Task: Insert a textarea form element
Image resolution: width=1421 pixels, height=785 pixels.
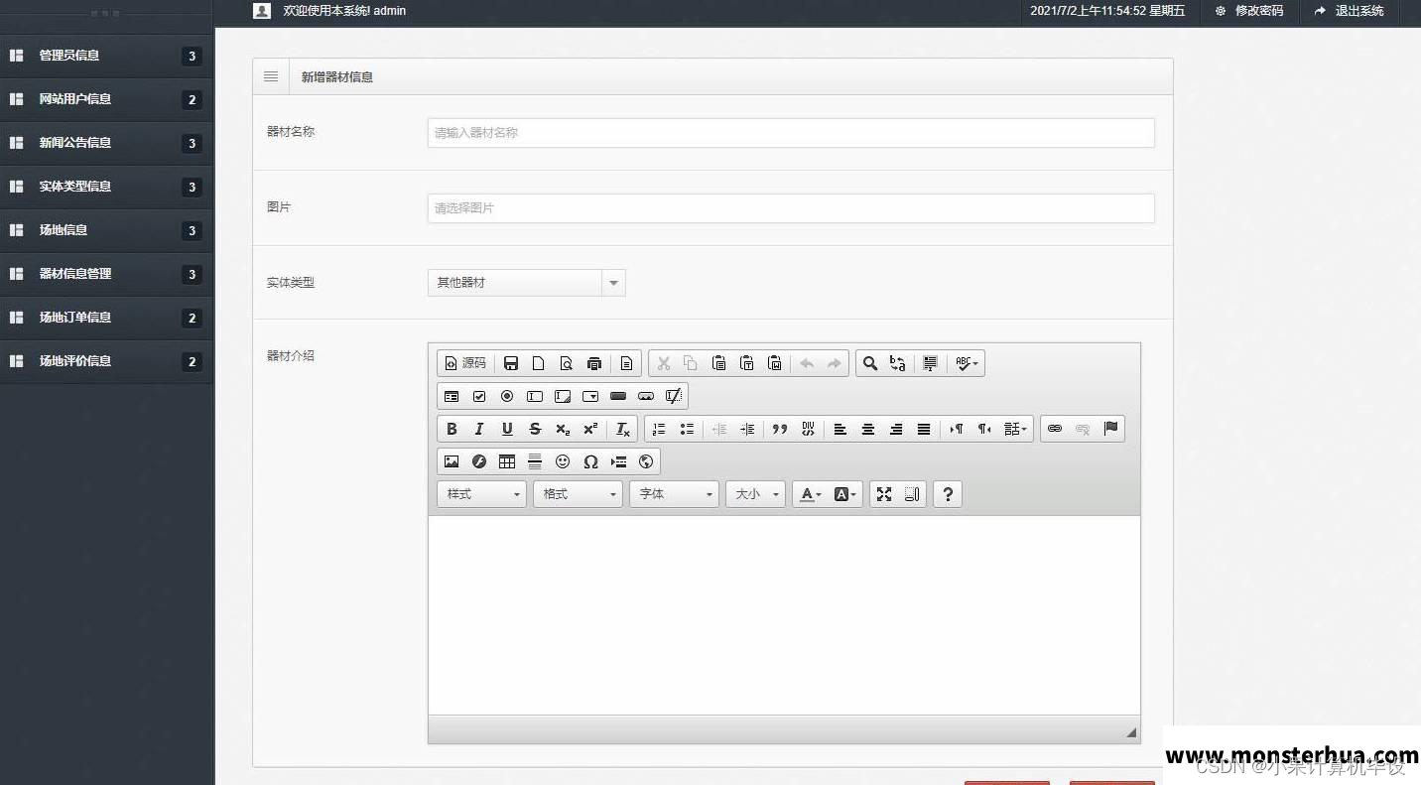Action: click(x=563, y=396)
